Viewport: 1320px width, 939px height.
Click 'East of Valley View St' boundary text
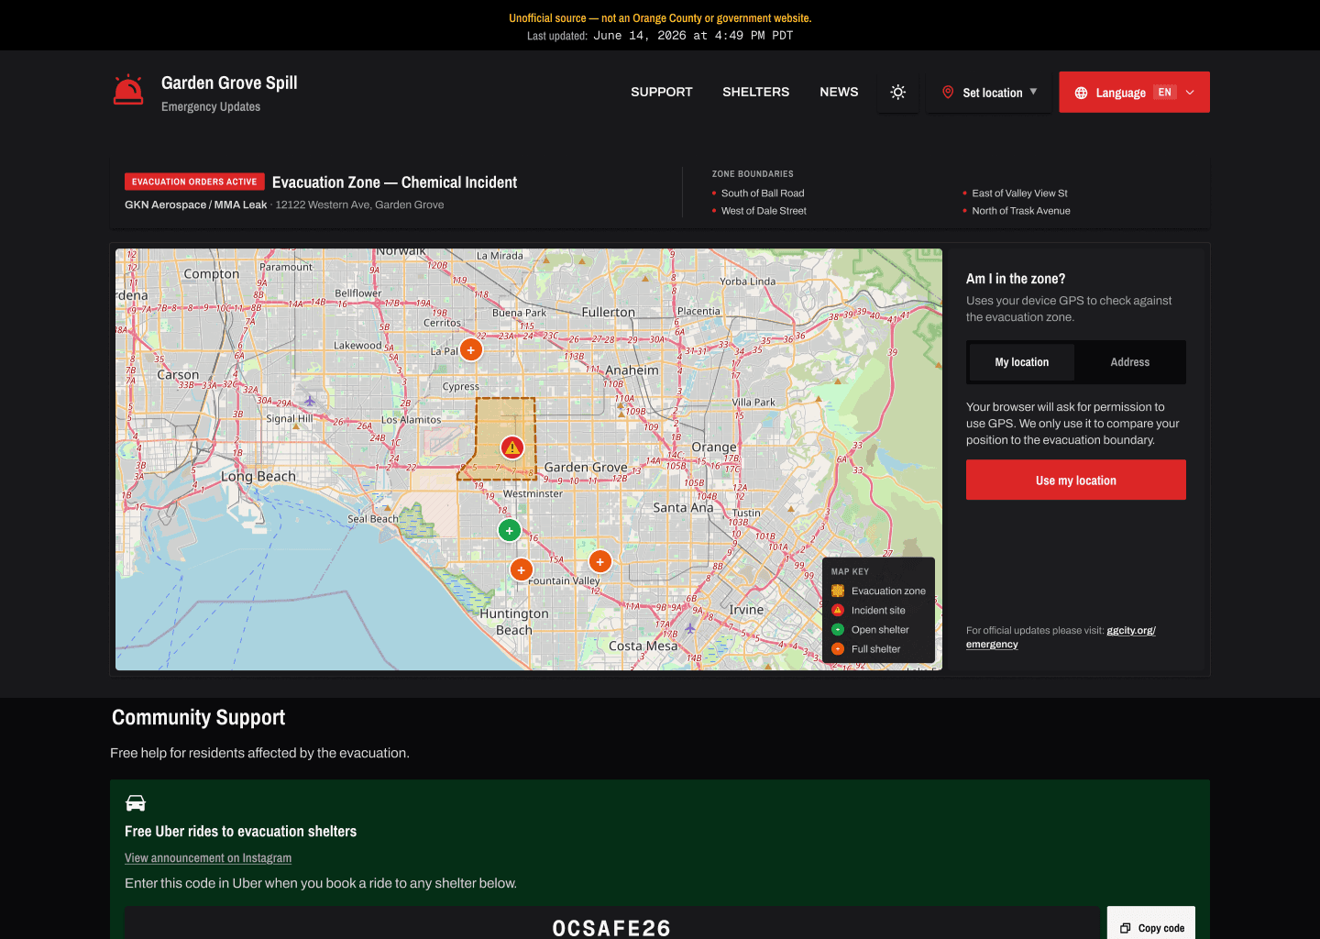(x=1019, y=193)
